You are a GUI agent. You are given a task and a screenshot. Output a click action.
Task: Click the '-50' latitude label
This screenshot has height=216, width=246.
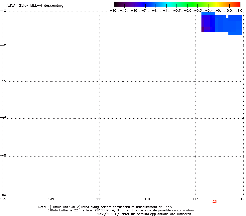coord(3,195)
